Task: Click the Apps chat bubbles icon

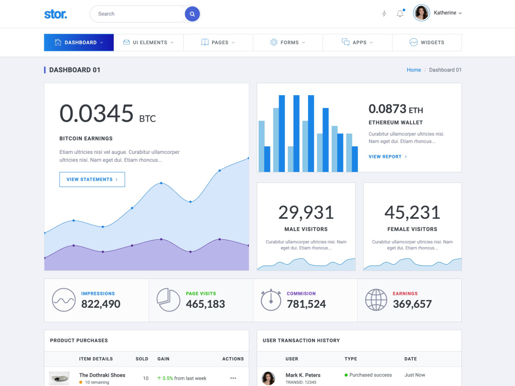Action: pos(346,42)
